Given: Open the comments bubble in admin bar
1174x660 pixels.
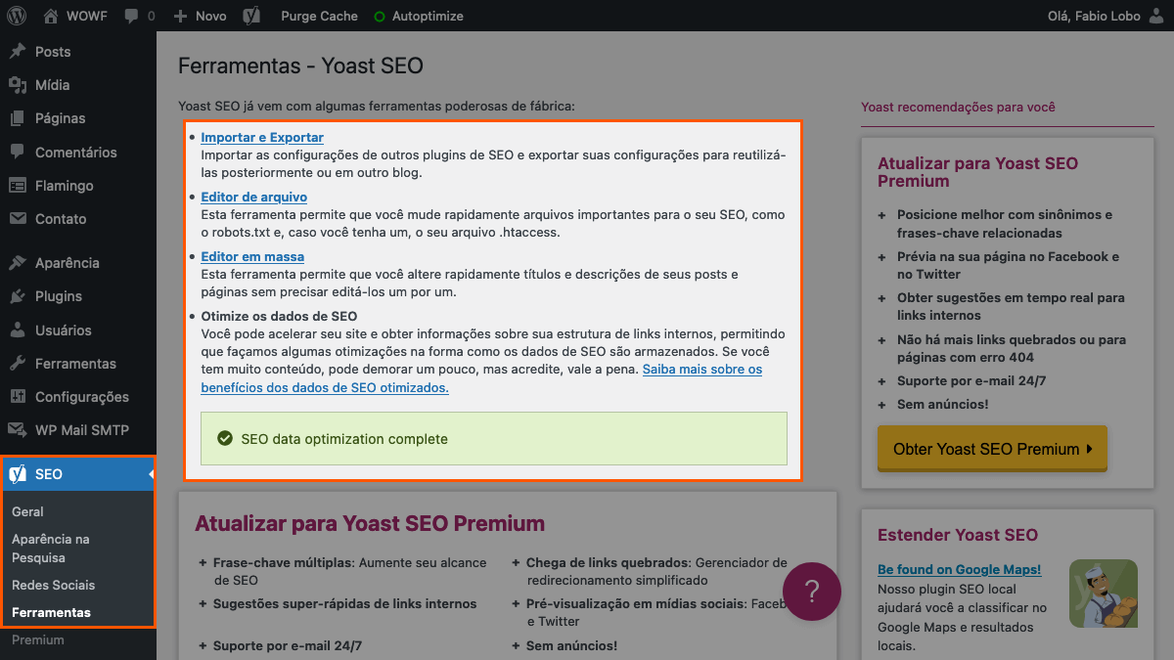Looking at the screenshot, I should point(137,16).
